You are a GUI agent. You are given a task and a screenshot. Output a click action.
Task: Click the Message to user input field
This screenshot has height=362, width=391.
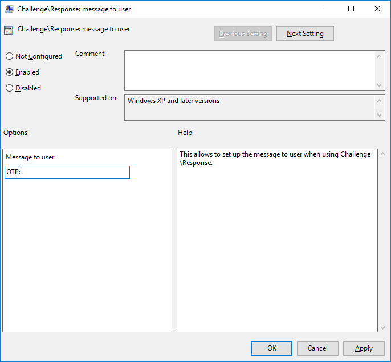click(x=67, y=172)
